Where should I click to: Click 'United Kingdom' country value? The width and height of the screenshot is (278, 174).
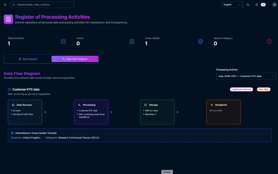(31, 138)
